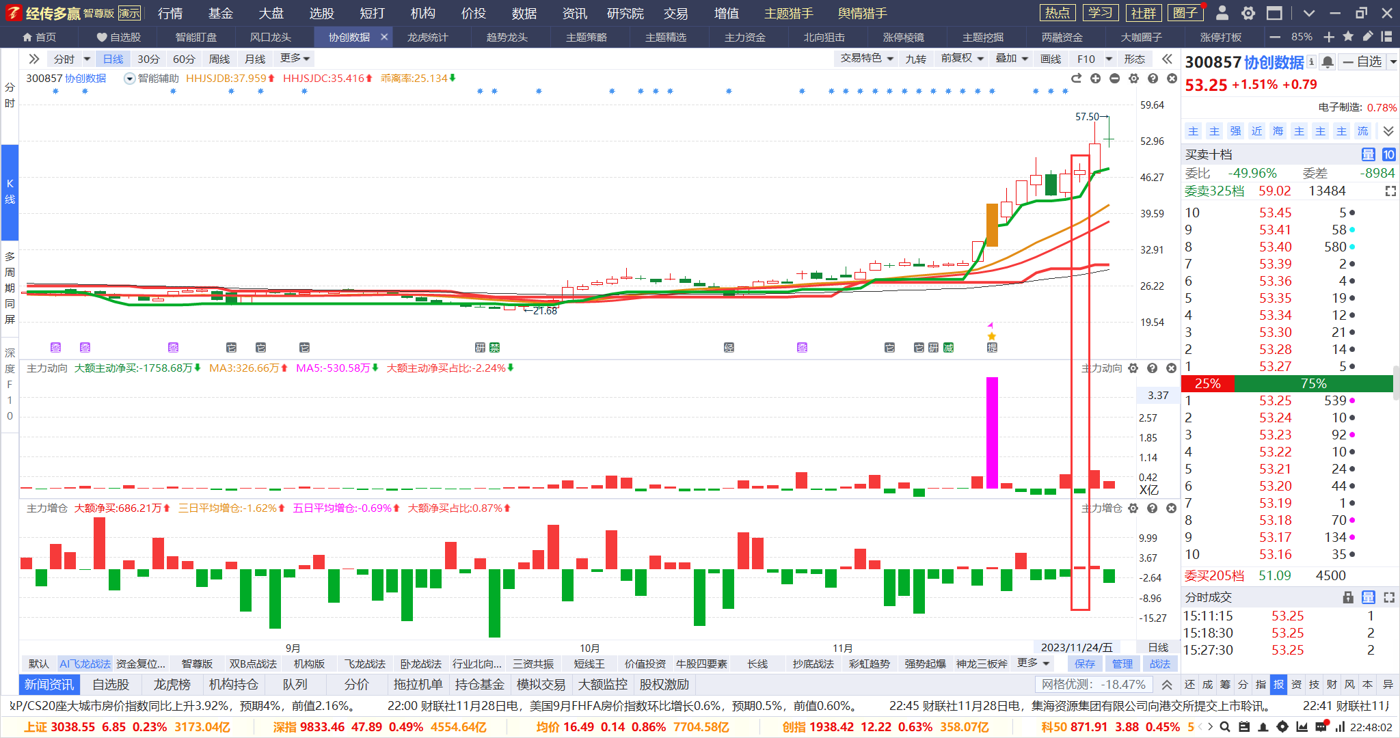The height and width of the screenshot is (738, 1400).
Task: Click the lock icon in 分时成交 header
Action: click(x=1348, y=597)
